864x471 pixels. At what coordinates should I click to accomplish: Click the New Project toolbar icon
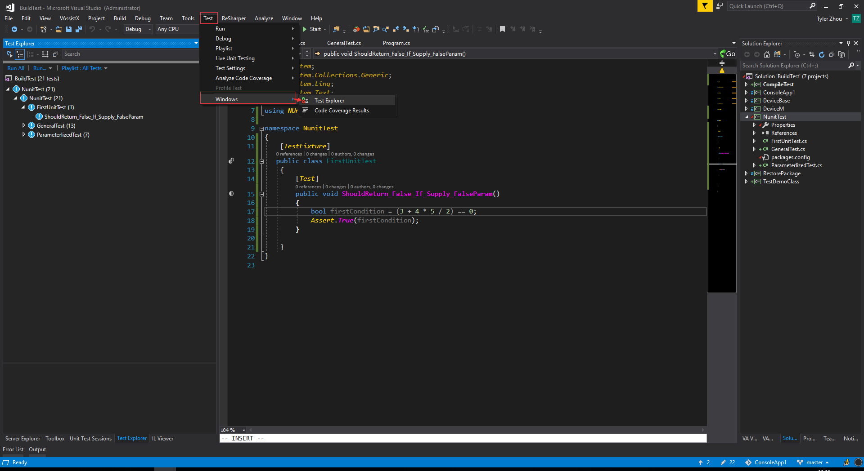(44, 29)
